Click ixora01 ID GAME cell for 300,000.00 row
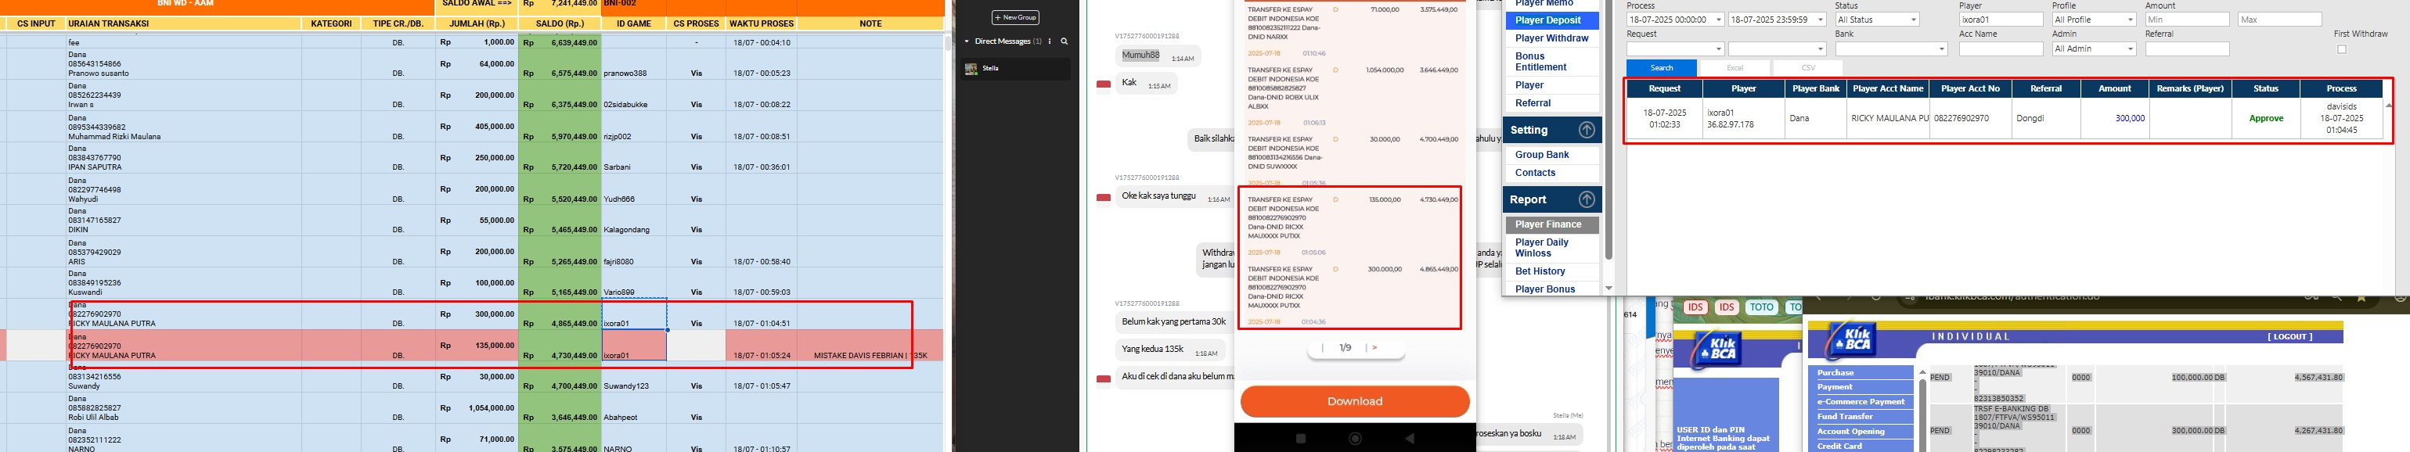The width and height of the screenshot is (2410, 452). click(633, 314)
